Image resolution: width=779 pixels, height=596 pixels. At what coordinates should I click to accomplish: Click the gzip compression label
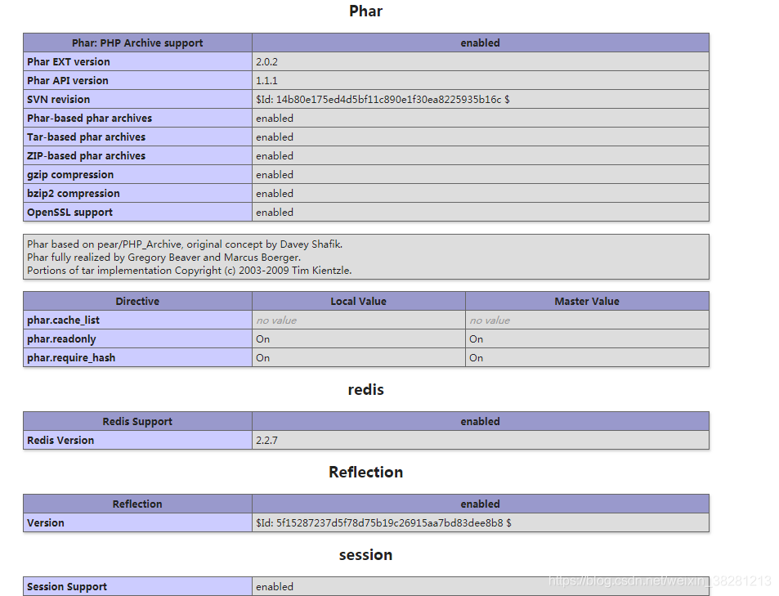70,174
